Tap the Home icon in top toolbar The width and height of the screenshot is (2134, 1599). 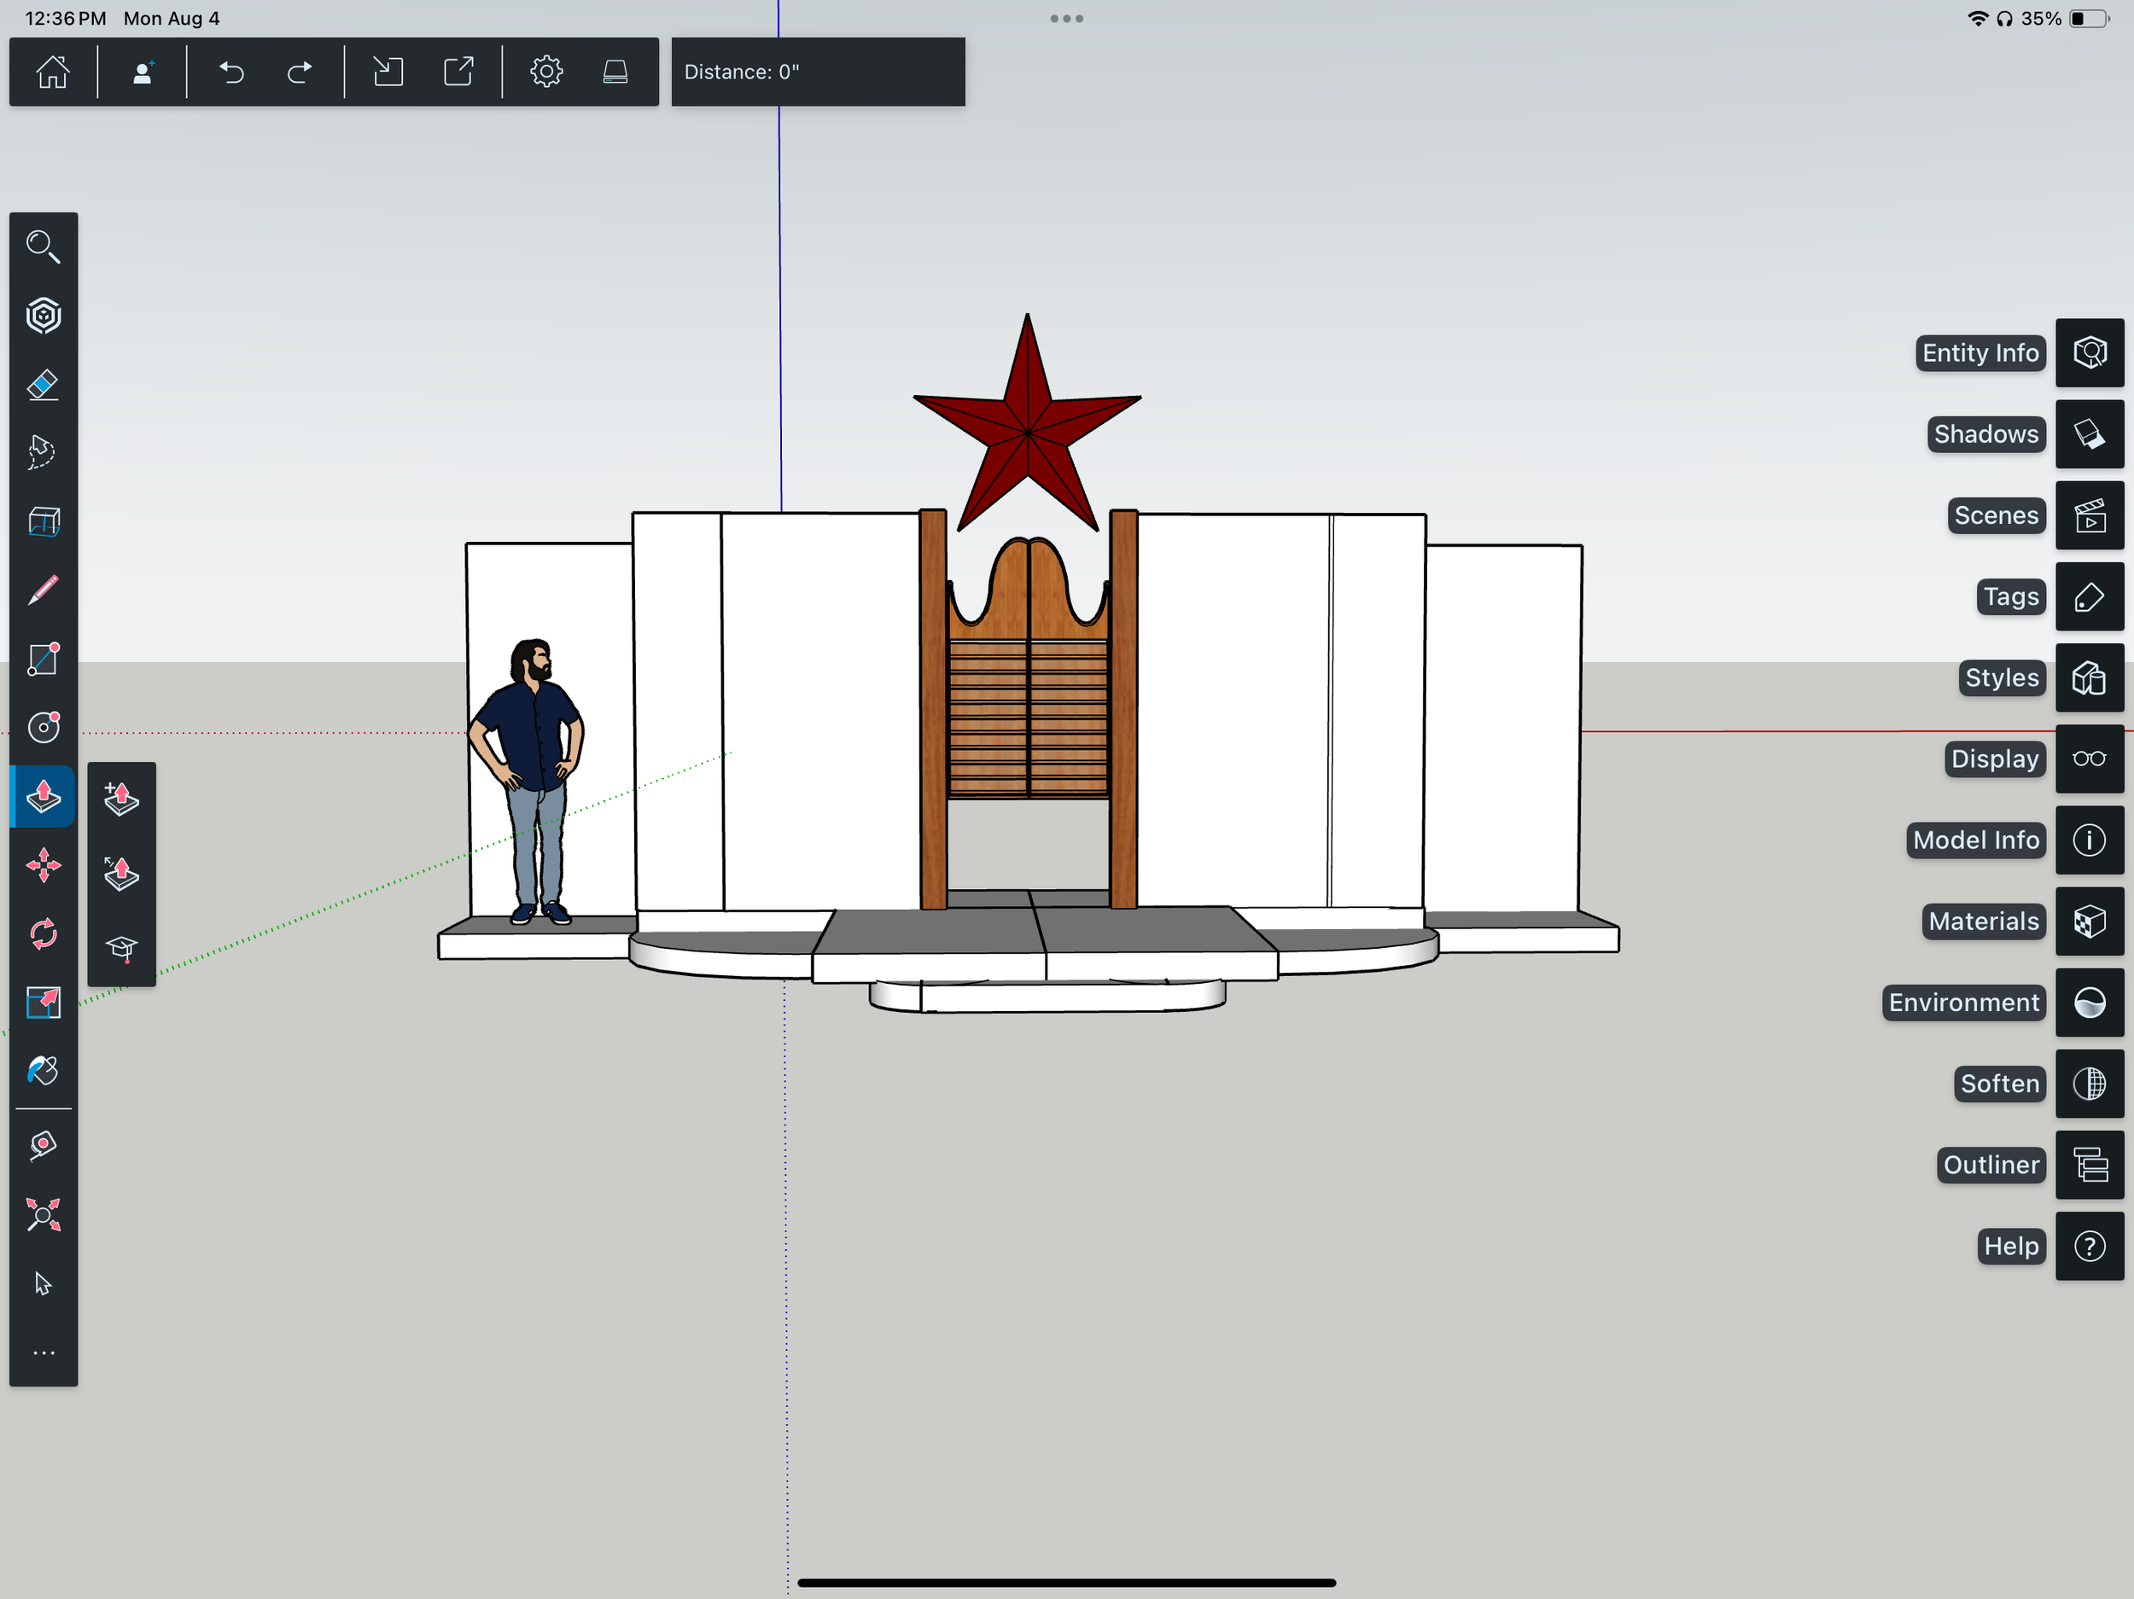point(53,73)
